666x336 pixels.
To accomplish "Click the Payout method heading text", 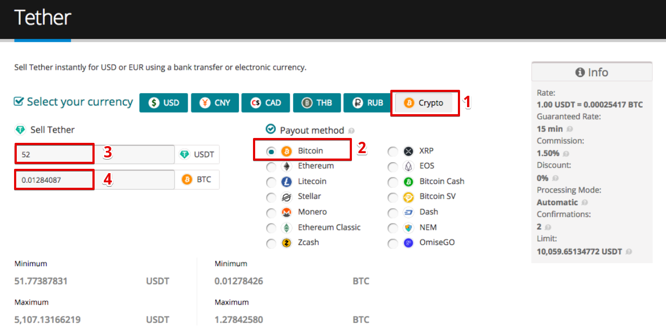I will click(312, 130).
